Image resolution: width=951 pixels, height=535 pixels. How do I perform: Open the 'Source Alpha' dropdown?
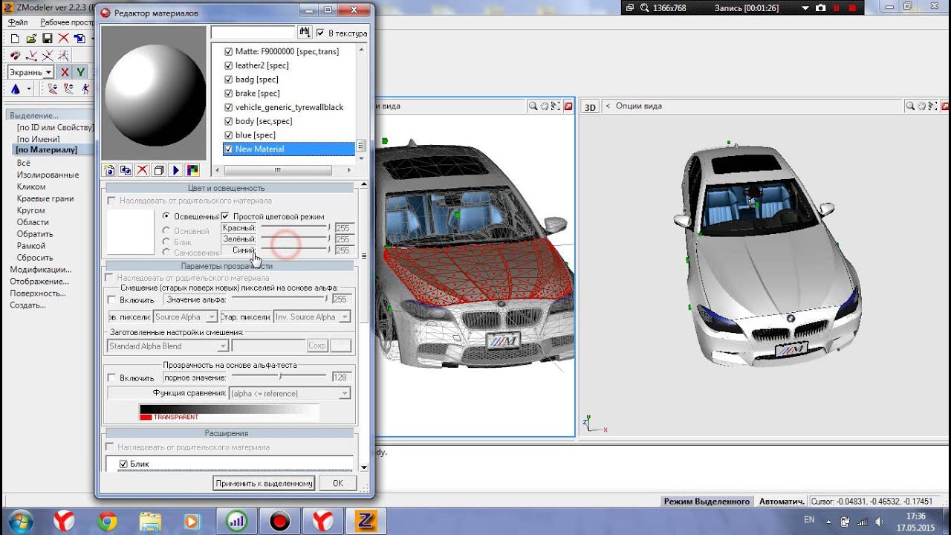click(x=185, y=317)
